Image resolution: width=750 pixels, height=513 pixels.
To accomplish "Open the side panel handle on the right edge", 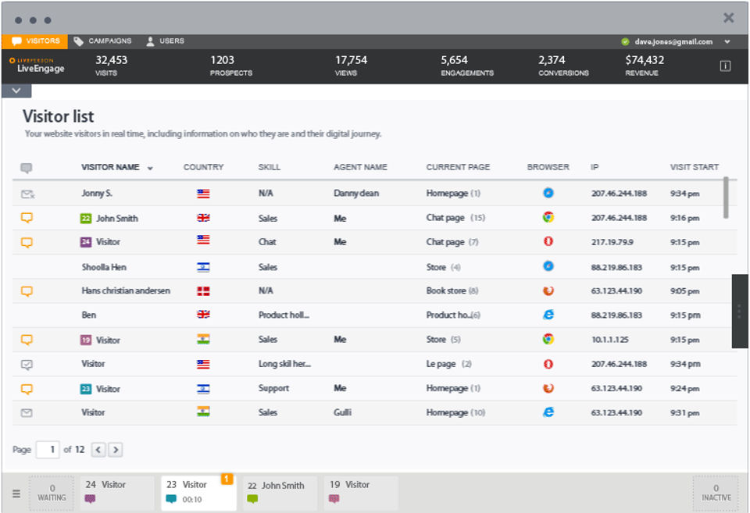I will [x=739, y=311].
